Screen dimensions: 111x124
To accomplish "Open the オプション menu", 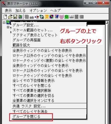I will [38, 11].
